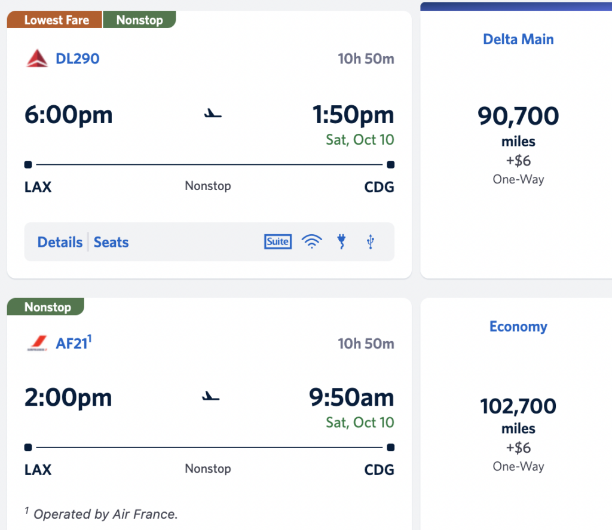This screenshot has height=530, width=612.
Task: Choose the 90,700 miles fare
Action: (518, 116)
